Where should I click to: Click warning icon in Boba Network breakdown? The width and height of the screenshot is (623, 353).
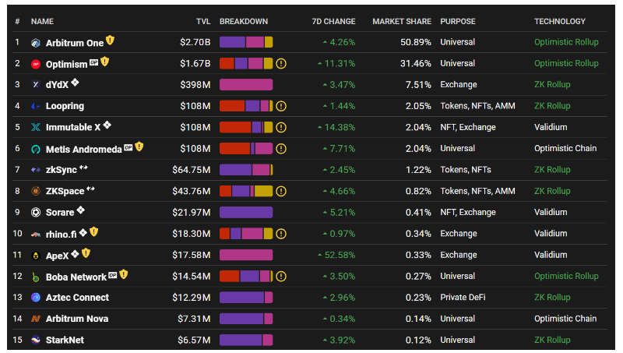(281, 277)
